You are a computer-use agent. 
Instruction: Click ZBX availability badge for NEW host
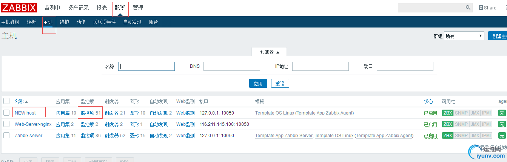click(x=448, y=113)
